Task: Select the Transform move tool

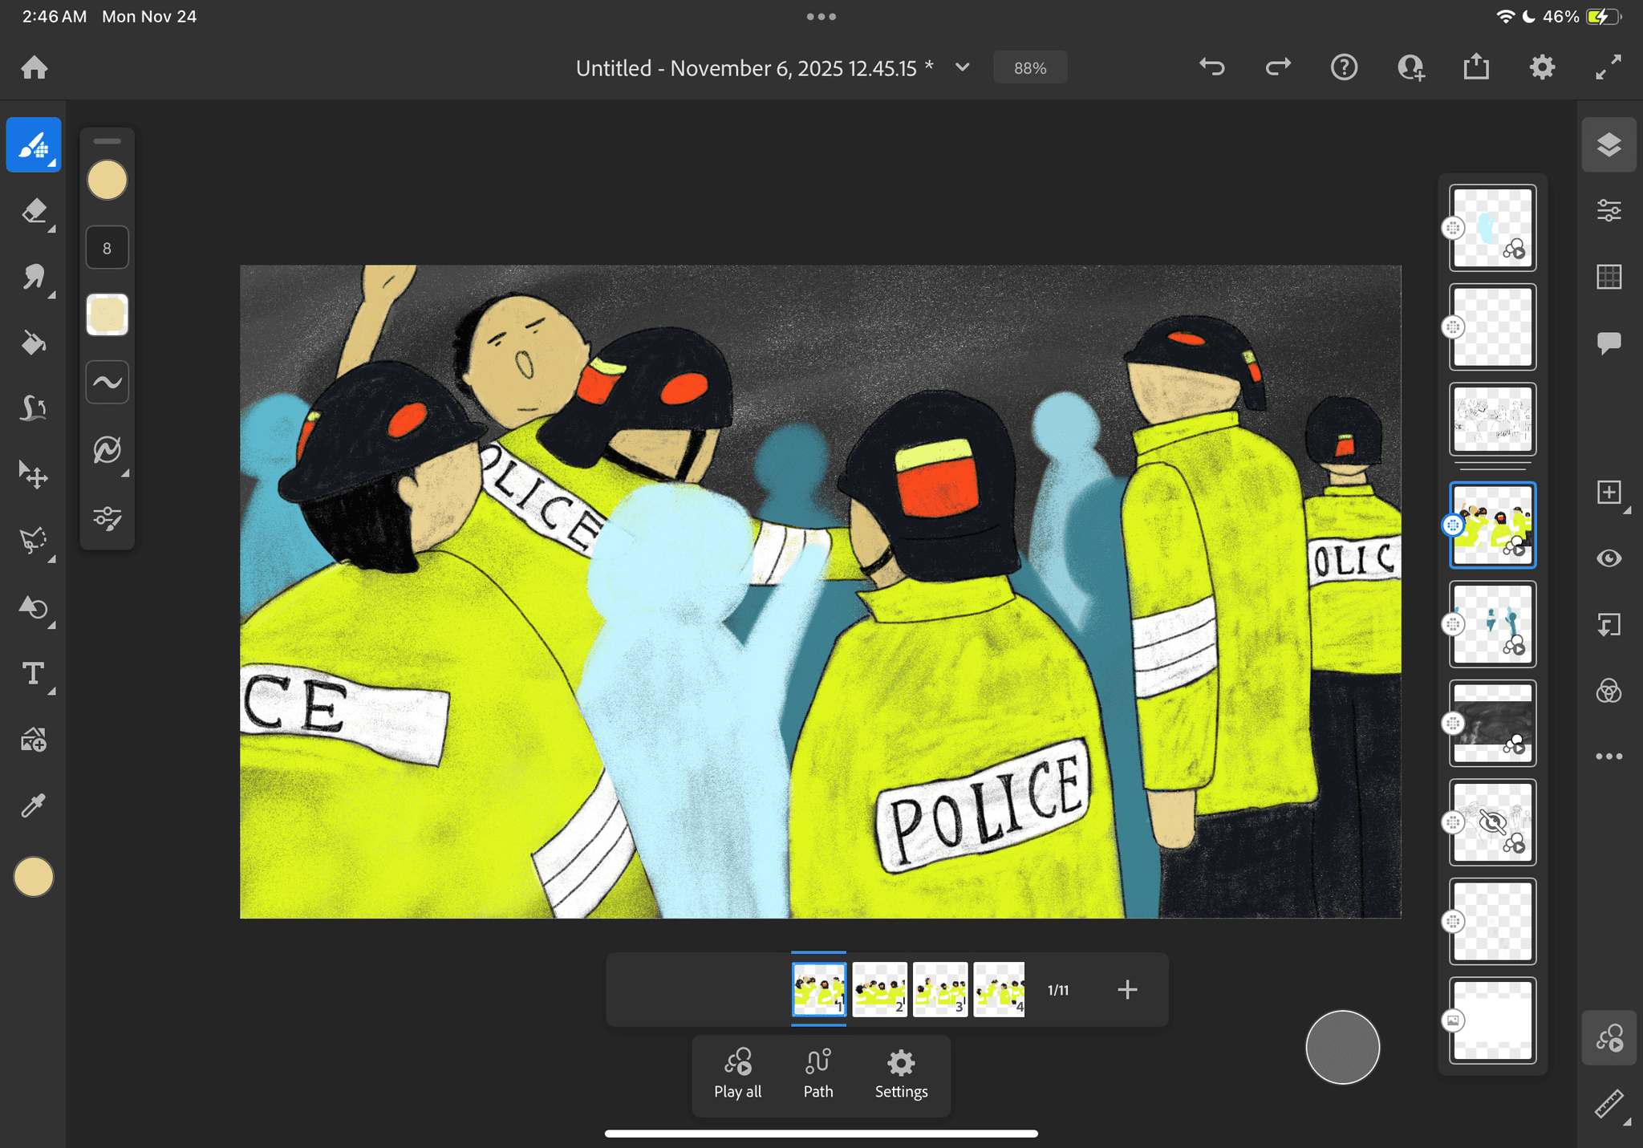Action: (34, 475)
